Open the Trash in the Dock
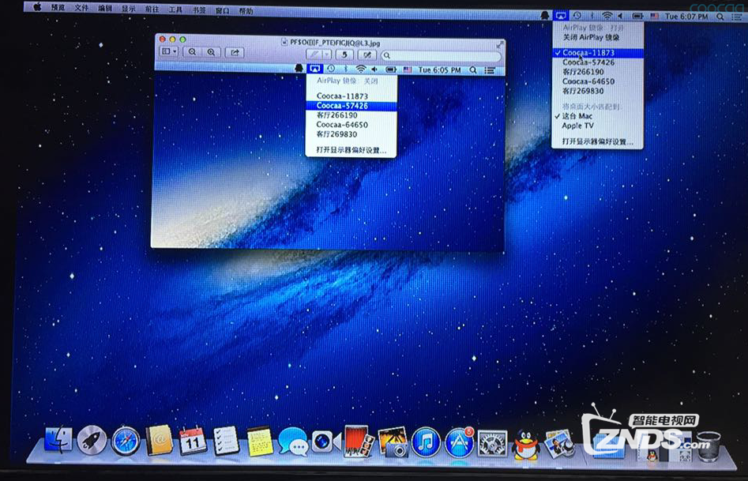This screenshot has height=481, width=748. 709,447
